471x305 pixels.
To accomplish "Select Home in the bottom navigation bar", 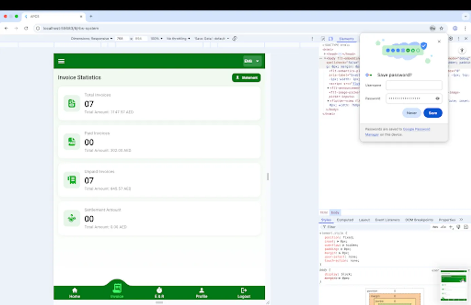I will point(74,292).
